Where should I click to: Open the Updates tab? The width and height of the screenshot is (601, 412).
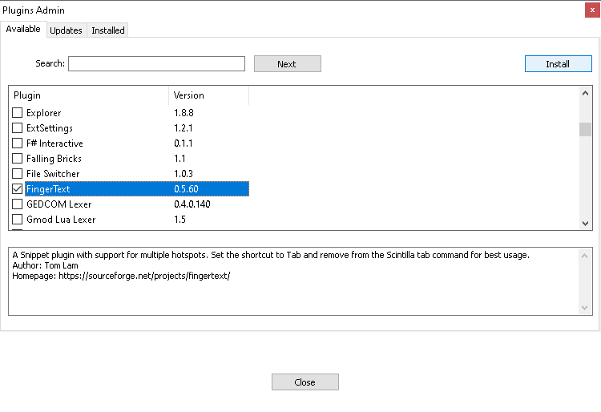(66, 30)
